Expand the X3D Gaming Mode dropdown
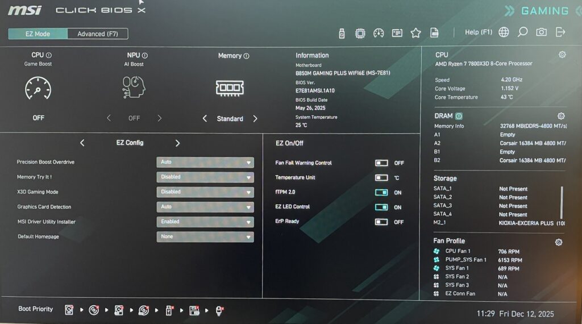 click(205, 192)
